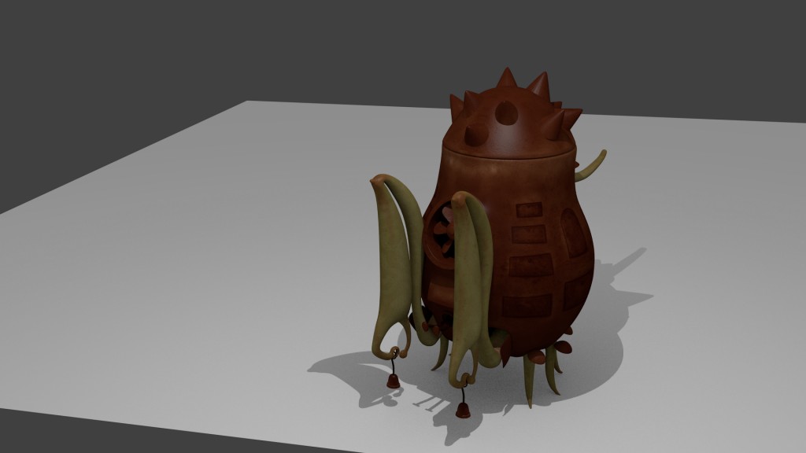Select the small bell hanging on the left
The width and height of the screenshot is (806, 453).
click(394, 381)
